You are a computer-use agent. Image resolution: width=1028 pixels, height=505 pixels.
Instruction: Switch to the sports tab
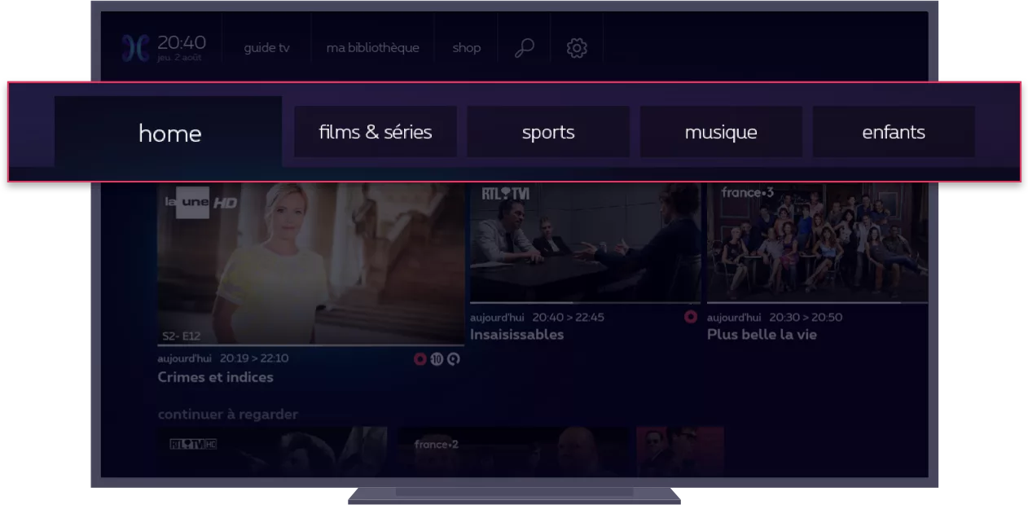547,132
